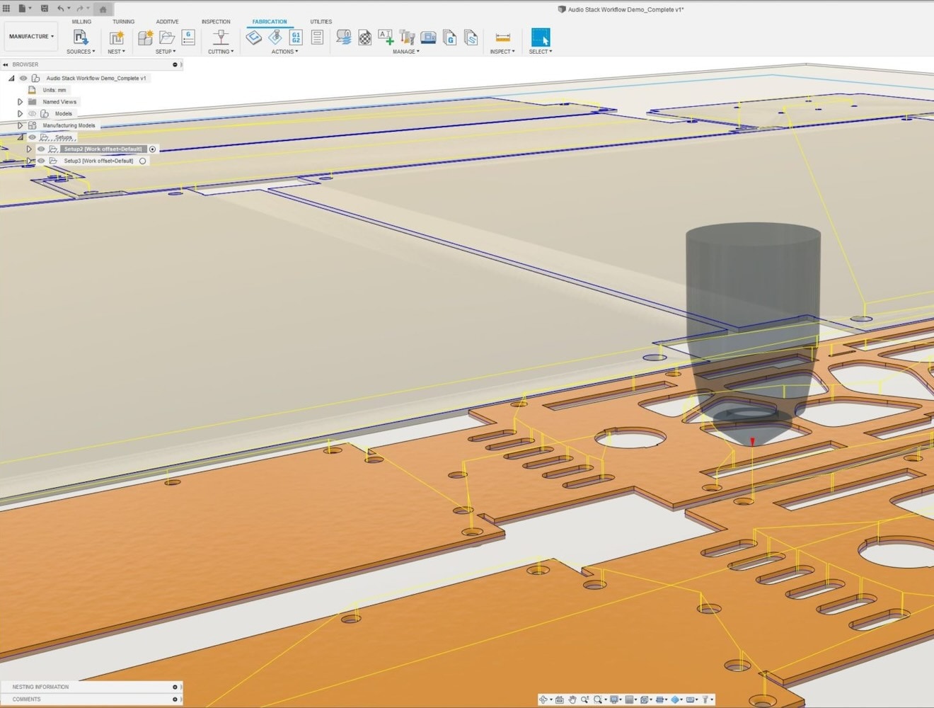Open the COMMENTS panel at the bottom

pyautogui.click(x=26, y=699)
